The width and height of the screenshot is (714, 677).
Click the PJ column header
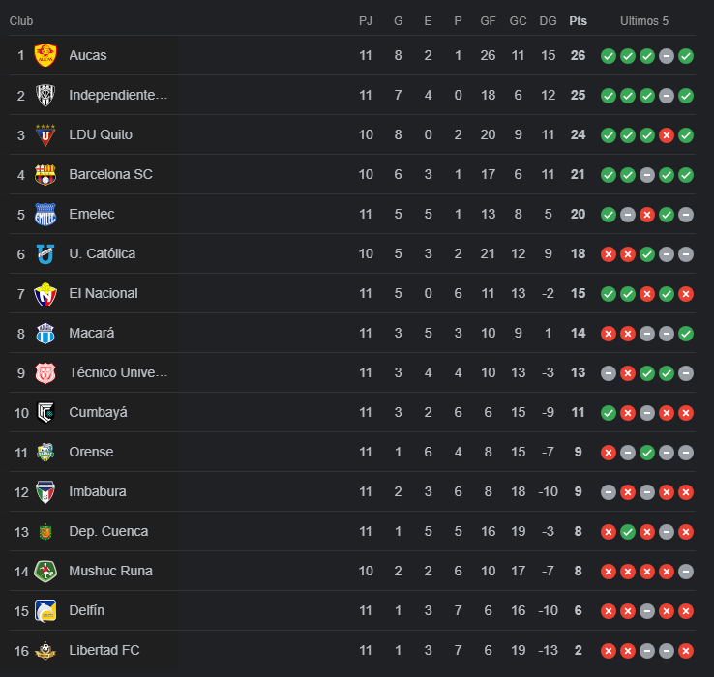[x=366, y=21]
